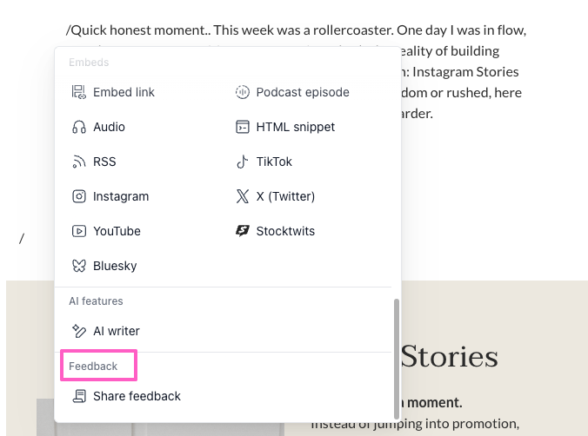588x436 pixels.
Task: Choose the RSS feed icon
Action: pos(79,162)
